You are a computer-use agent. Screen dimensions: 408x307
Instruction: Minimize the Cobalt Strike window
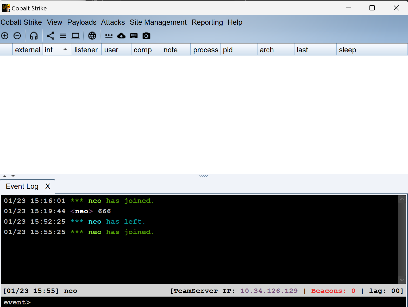[348, 8]
